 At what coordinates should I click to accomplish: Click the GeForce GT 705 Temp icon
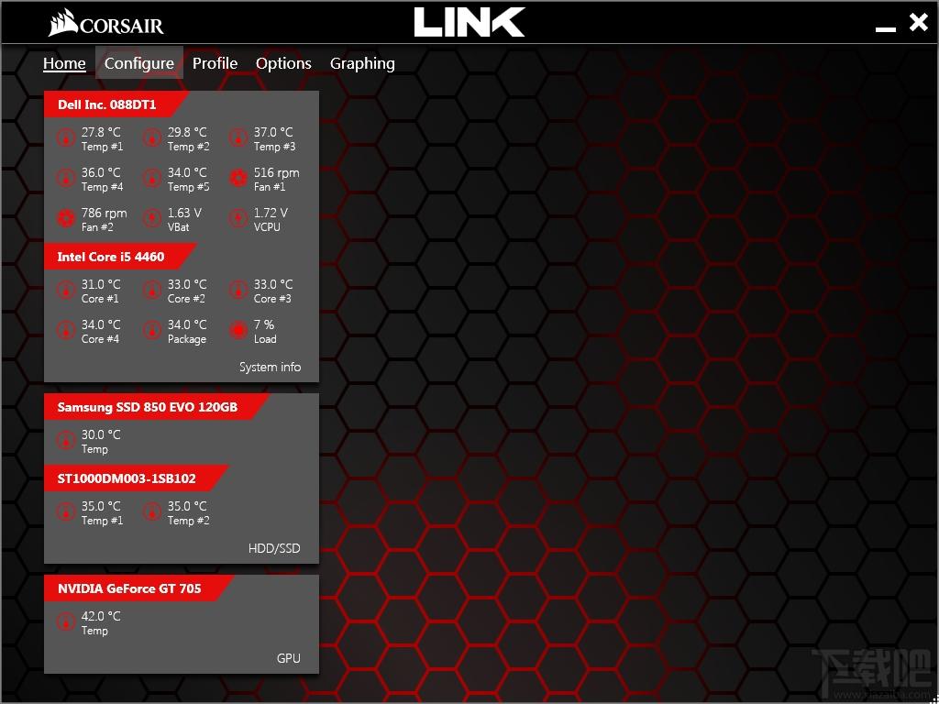point(66,622)
